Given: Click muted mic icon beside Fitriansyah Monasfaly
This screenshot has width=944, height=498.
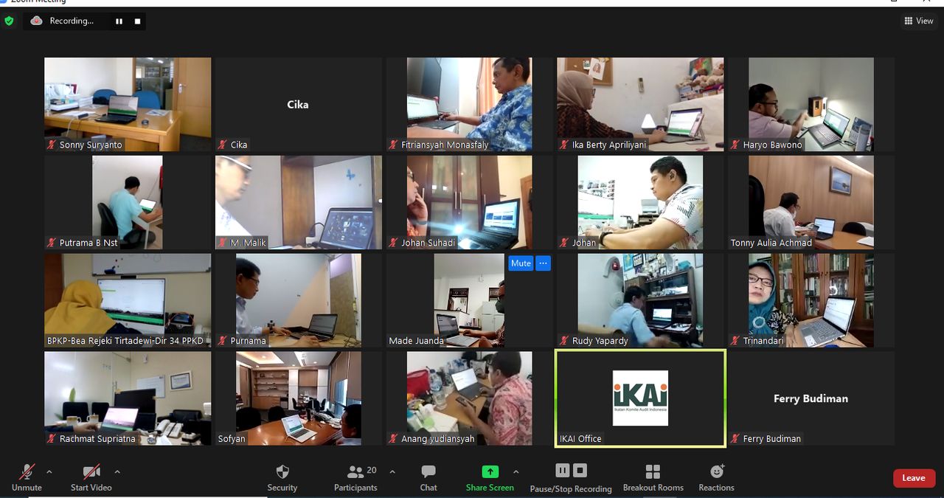Looking at the screenshot, I should pos(394,145).
